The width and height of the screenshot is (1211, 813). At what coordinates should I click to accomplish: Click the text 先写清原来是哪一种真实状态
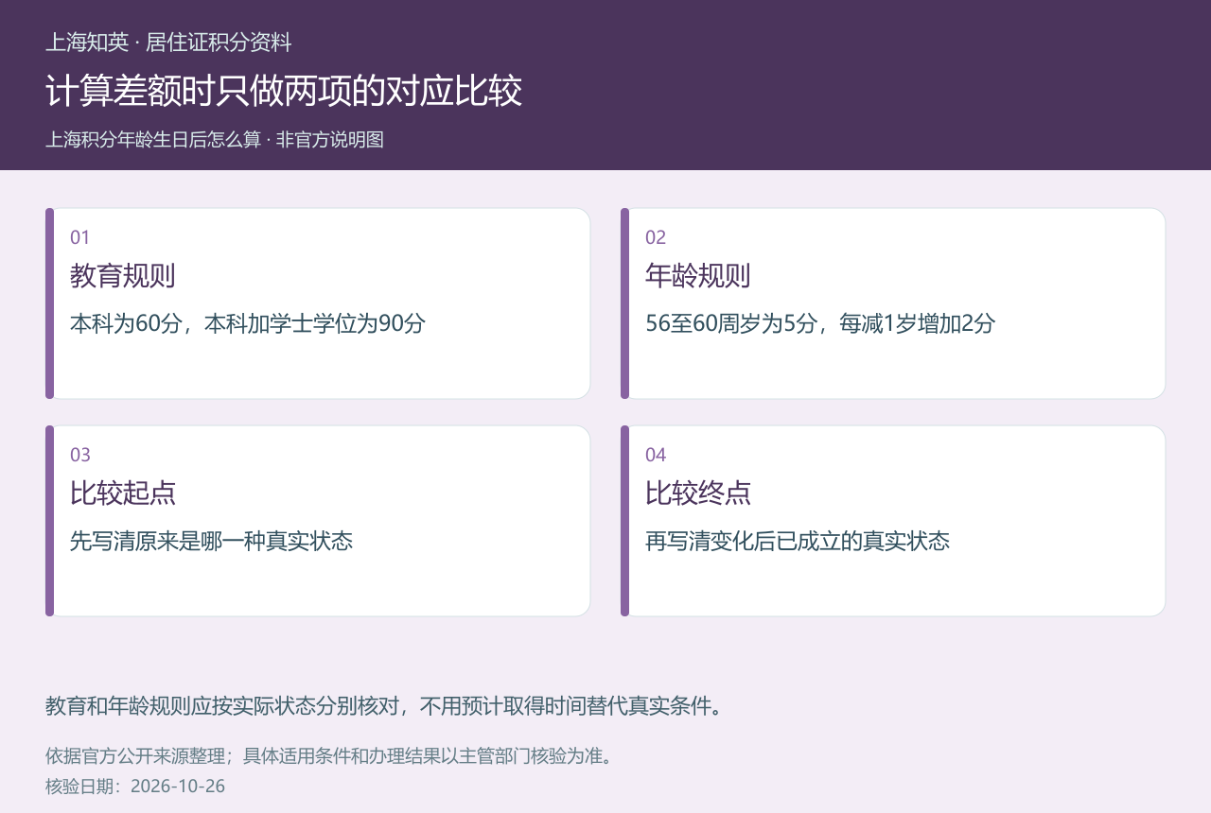pos(212,541)
